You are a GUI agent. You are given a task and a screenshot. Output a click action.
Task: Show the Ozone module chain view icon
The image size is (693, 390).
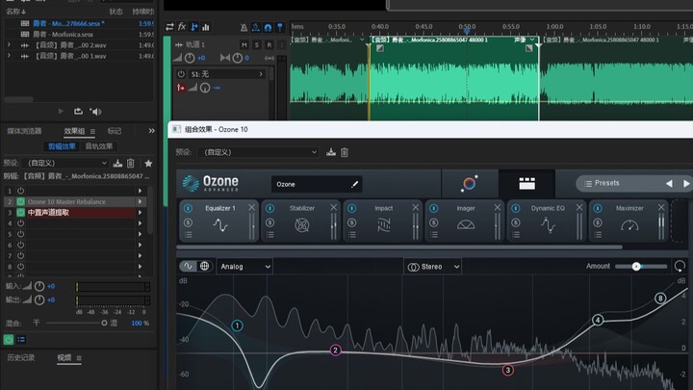tap(526, 183)
